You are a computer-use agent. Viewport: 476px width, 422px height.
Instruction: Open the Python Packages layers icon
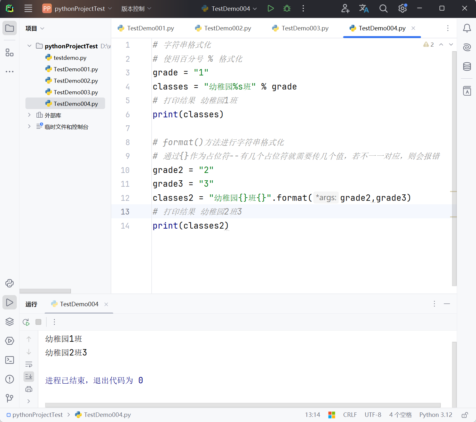click(x=10, y=322)
